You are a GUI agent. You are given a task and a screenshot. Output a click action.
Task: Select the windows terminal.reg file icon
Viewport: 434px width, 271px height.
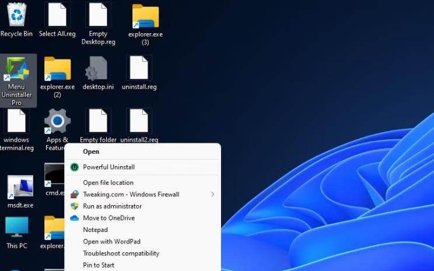click(16, 121)
